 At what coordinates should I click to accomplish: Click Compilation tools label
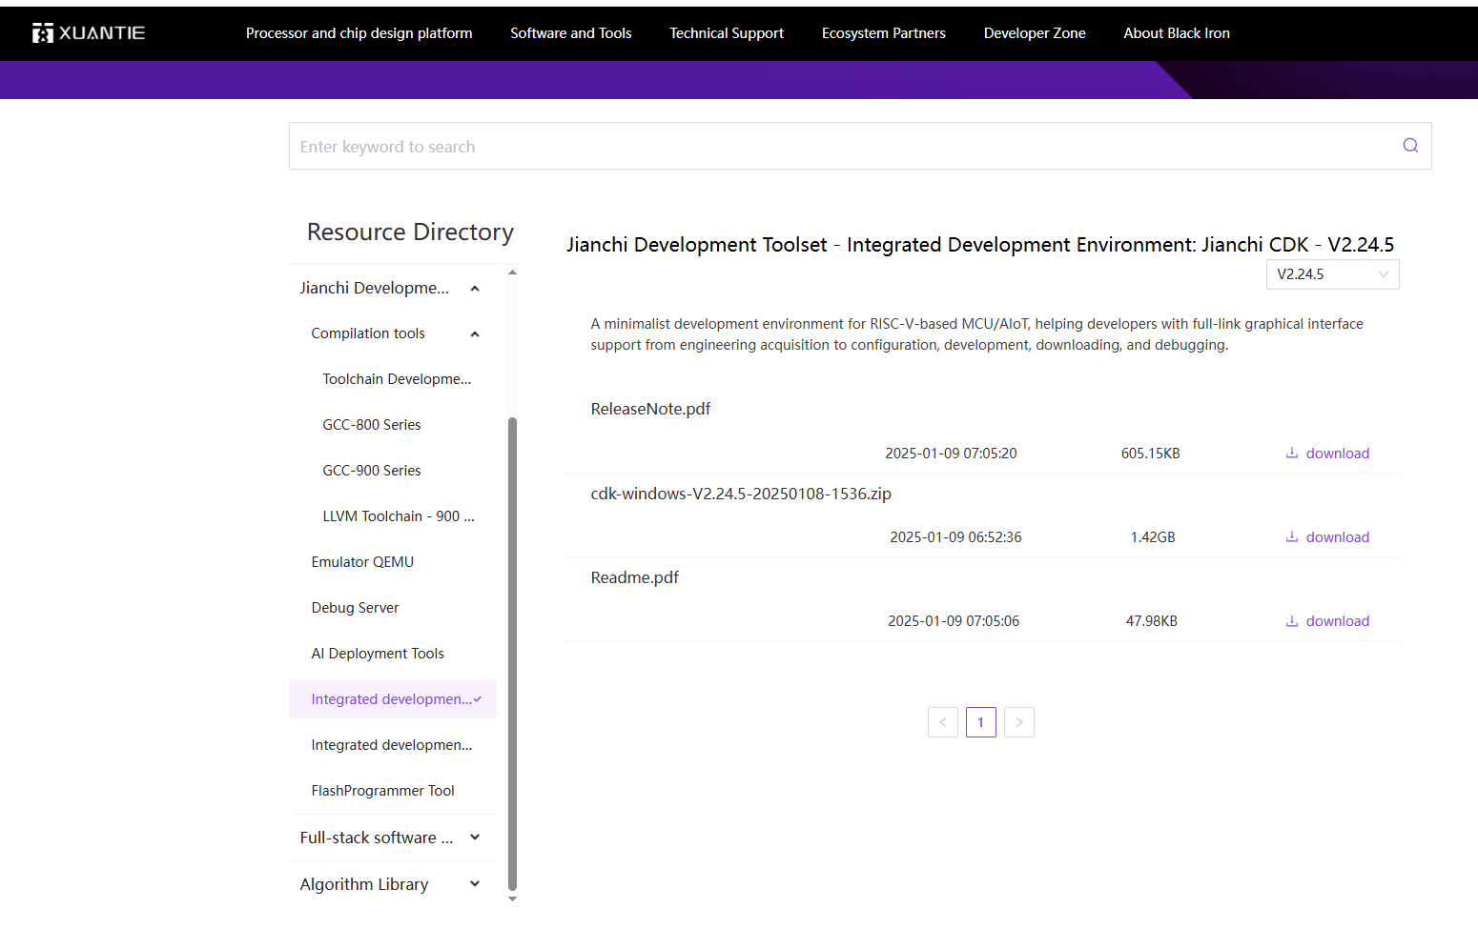(368, 333)
